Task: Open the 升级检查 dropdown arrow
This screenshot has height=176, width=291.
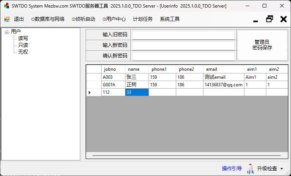Action: click(x=282, y=169)
